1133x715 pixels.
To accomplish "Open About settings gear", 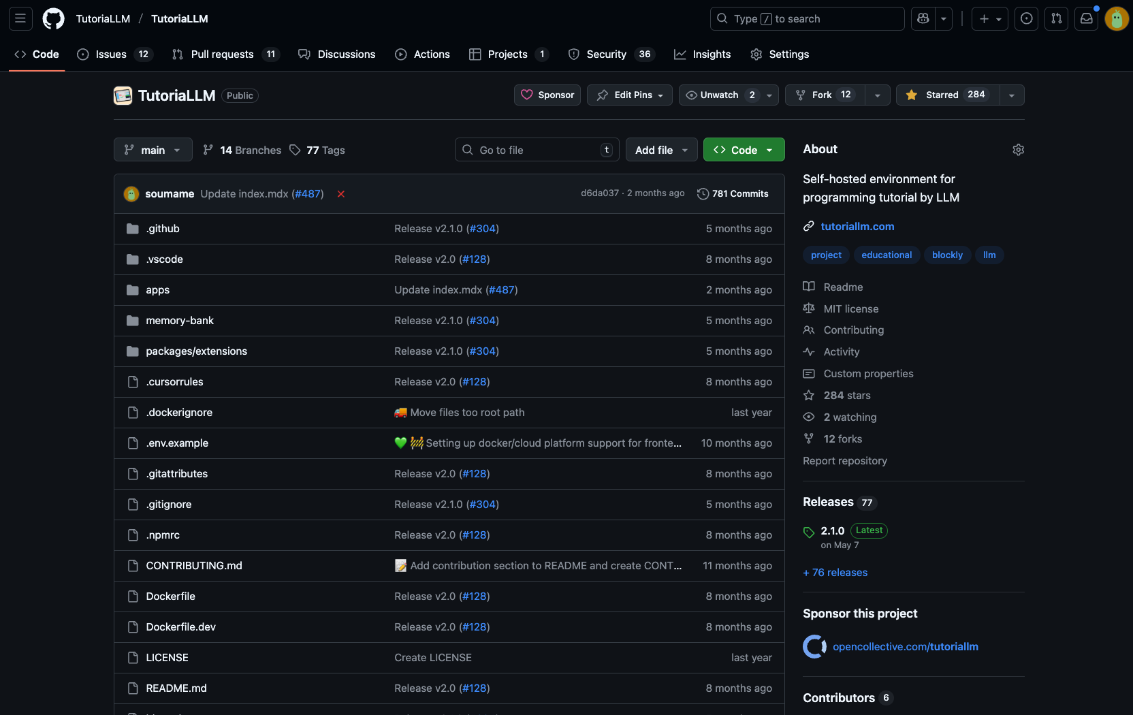I will [1018, 150].
